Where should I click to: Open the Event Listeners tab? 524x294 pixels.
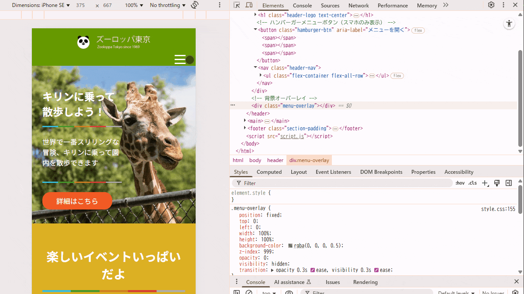tap(333, 172)
